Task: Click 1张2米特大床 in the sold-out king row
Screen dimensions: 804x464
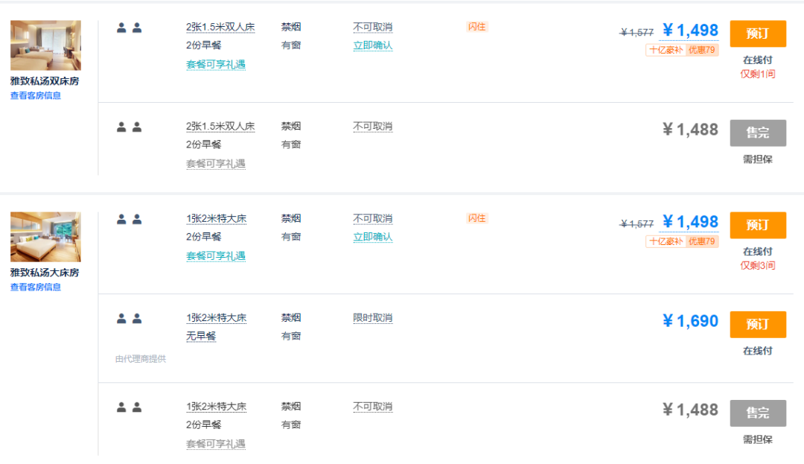Action: coord(217,407)
